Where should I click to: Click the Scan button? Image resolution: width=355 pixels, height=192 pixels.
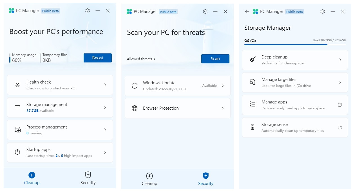215,59
